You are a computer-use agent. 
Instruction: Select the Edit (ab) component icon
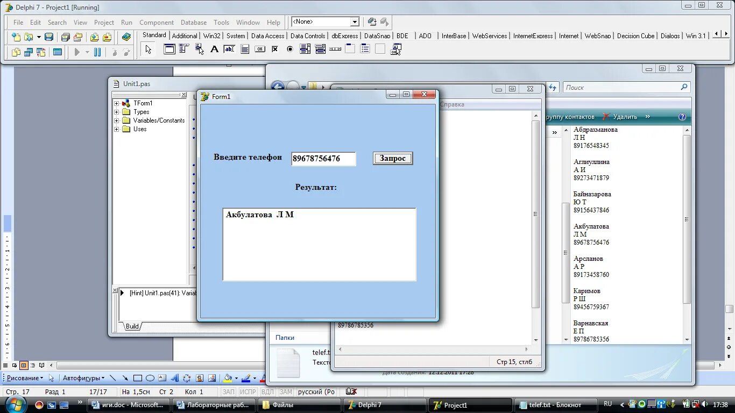229,49
